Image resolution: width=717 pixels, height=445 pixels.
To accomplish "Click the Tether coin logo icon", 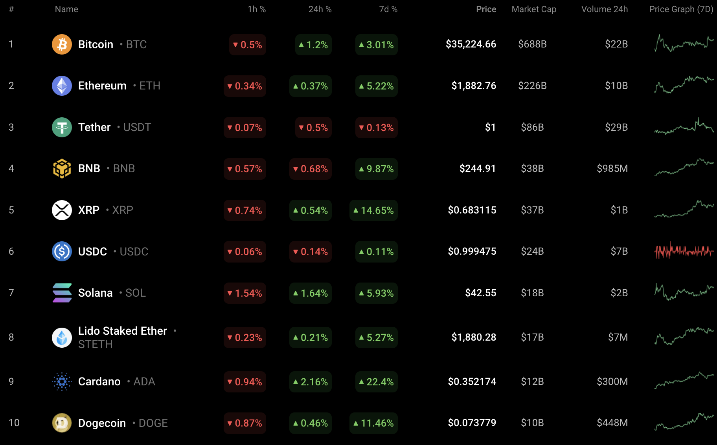I will 62,127.
